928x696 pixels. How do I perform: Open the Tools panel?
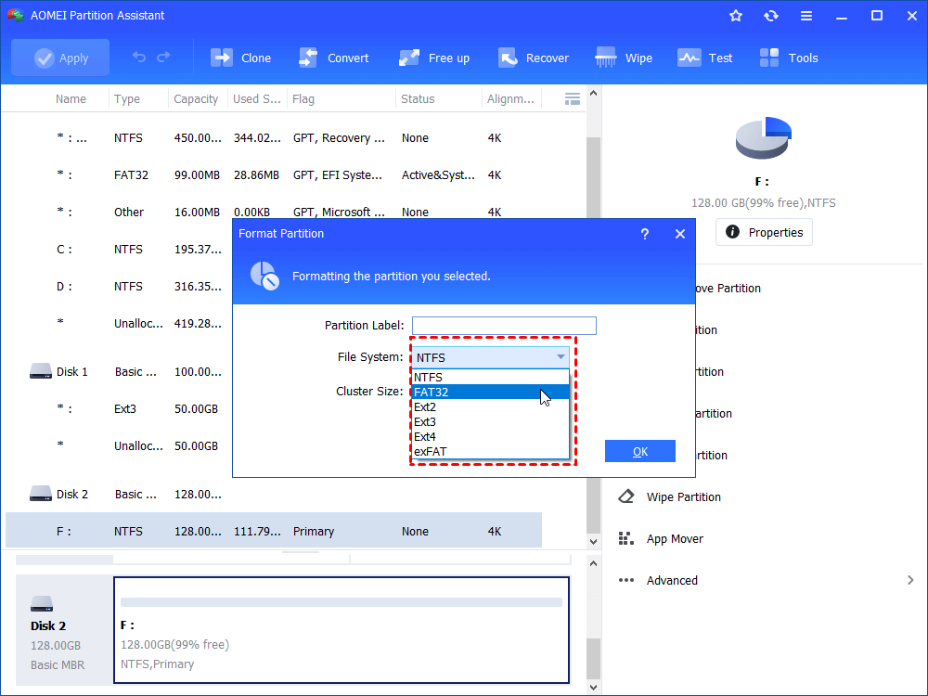click(788, 57)
